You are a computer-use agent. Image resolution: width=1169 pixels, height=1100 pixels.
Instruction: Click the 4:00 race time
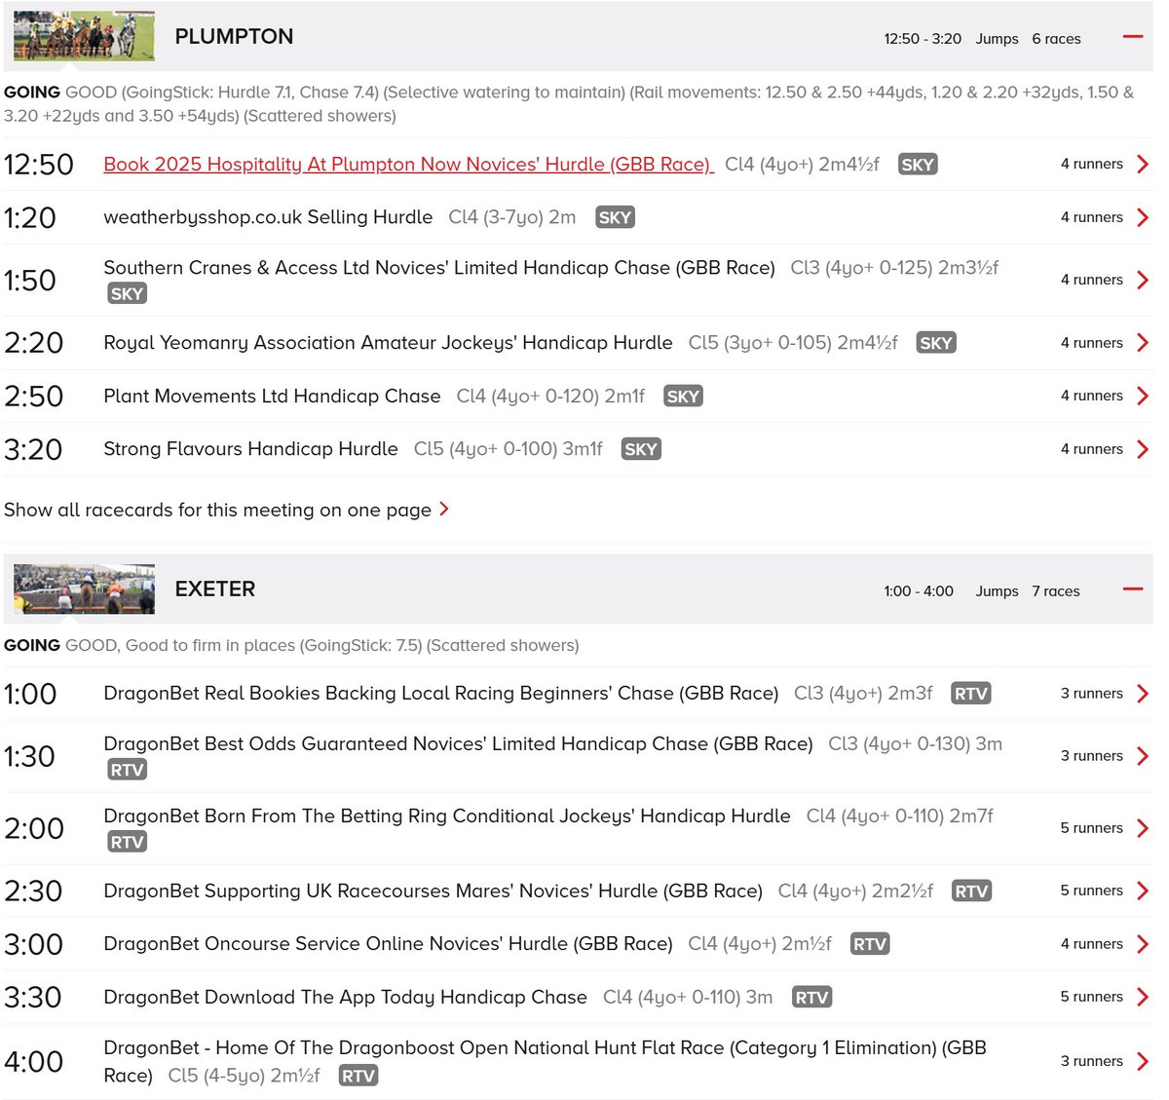click(34, 1061)
